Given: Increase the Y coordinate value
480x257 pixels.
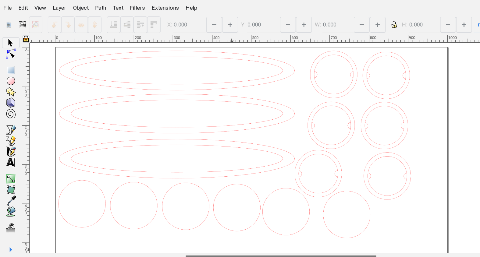Looking at the screenshot, I should pyautogui.click(x=304, y=25).
